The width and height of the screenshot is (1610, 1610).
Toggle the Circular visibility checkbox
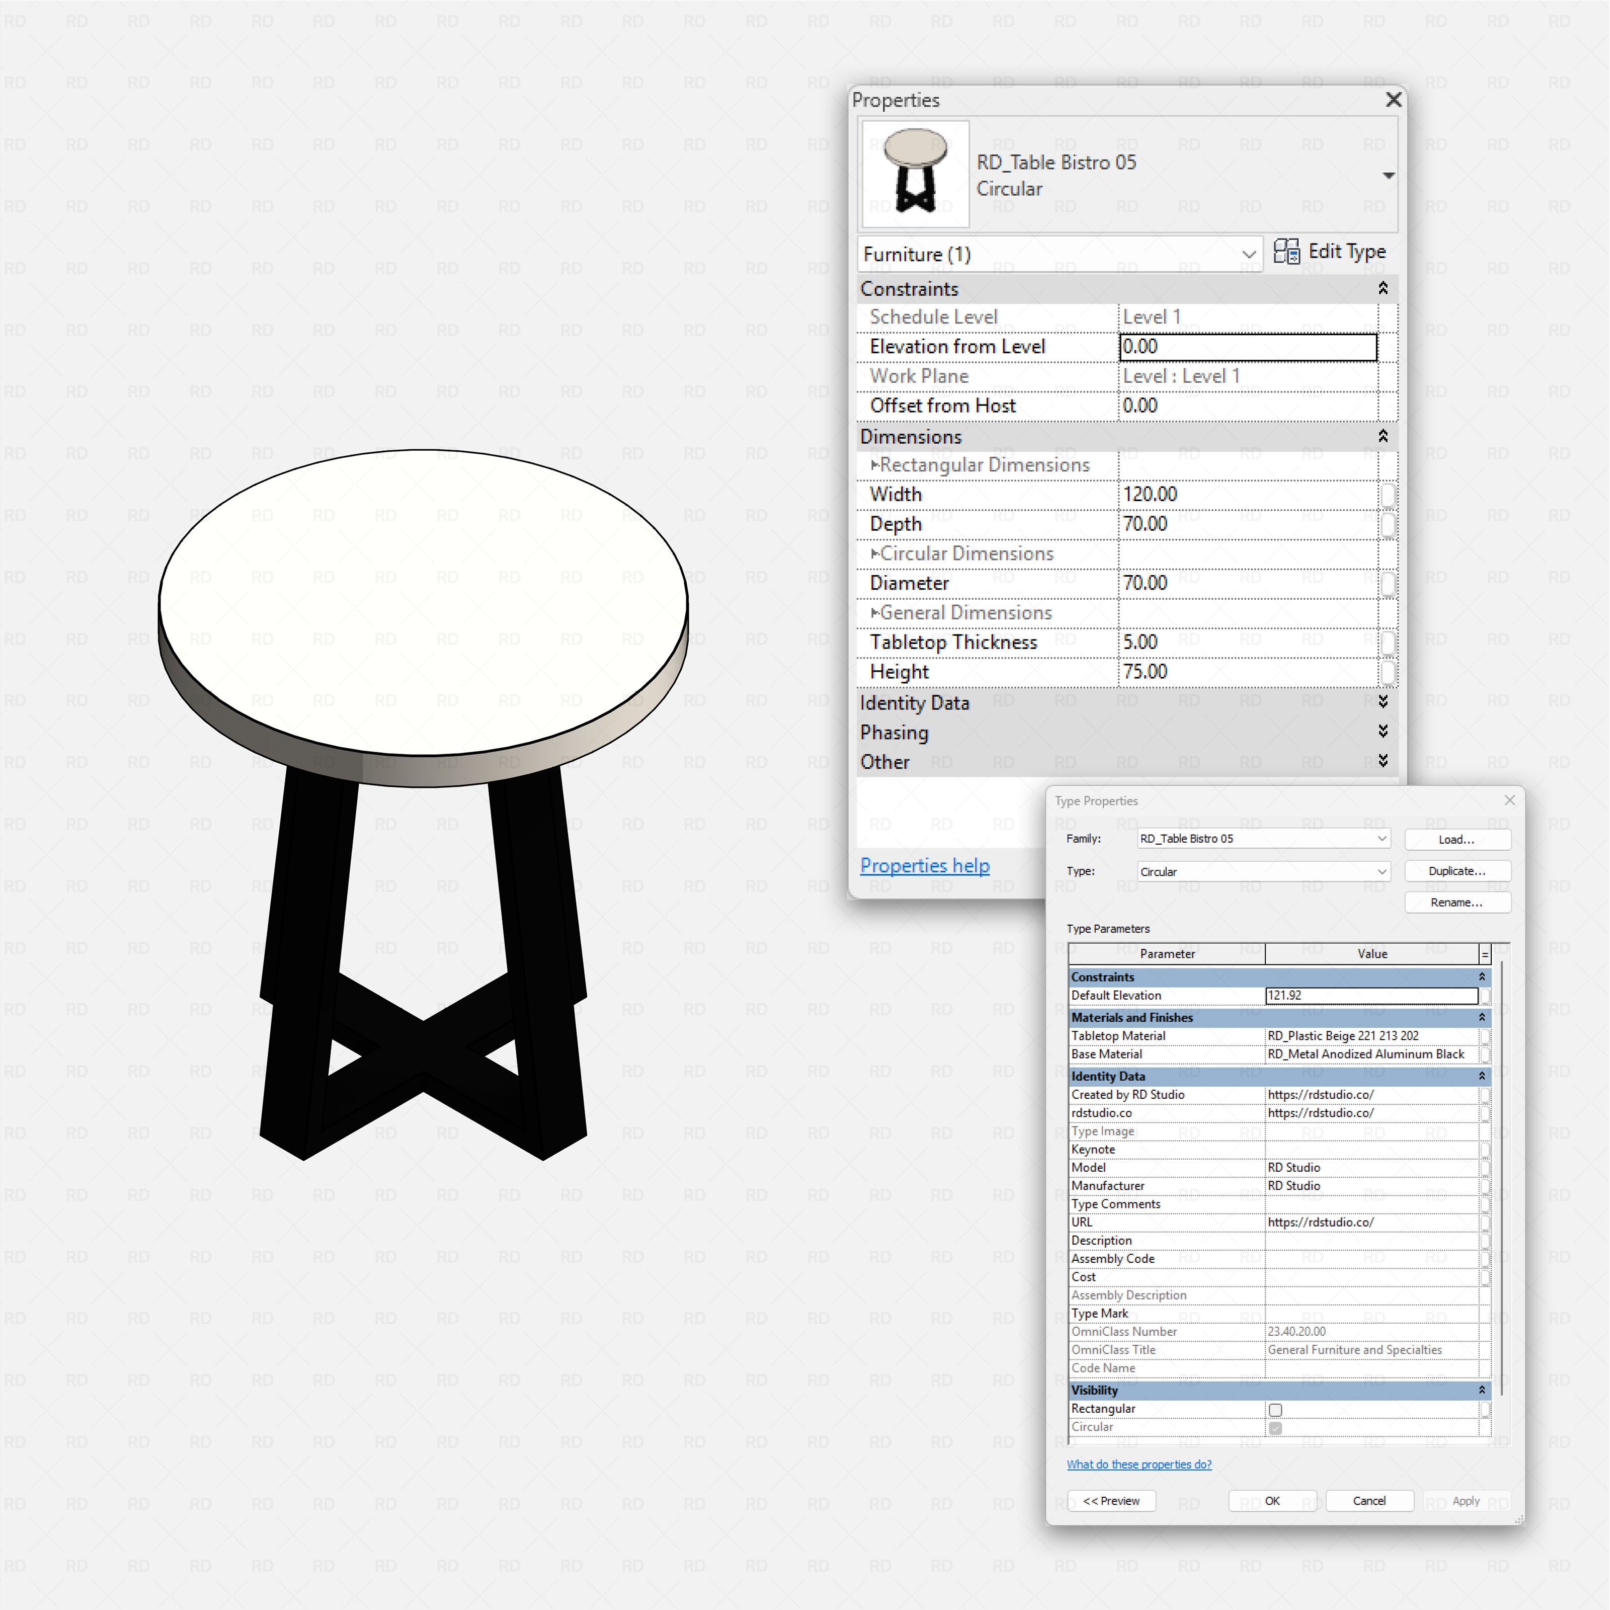click(1275, 1428)
